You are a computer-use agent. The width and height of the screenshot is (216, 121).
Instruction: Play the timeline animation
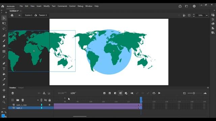tap(159, 93)
